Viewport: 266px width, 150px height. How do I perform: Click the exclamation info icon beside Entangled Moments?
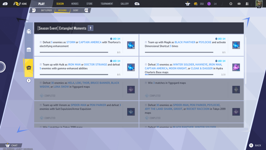click(90, 28)
